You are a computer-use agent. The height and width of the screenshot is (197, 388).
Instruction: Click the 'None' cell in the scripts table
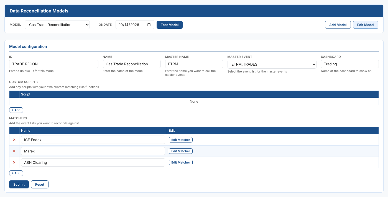click(x=194, y=102)
